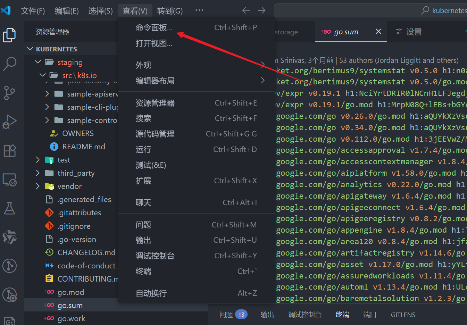Open the Search view icon
The width and height of the screenshot is (467, 325).
[x=9, y=64]
